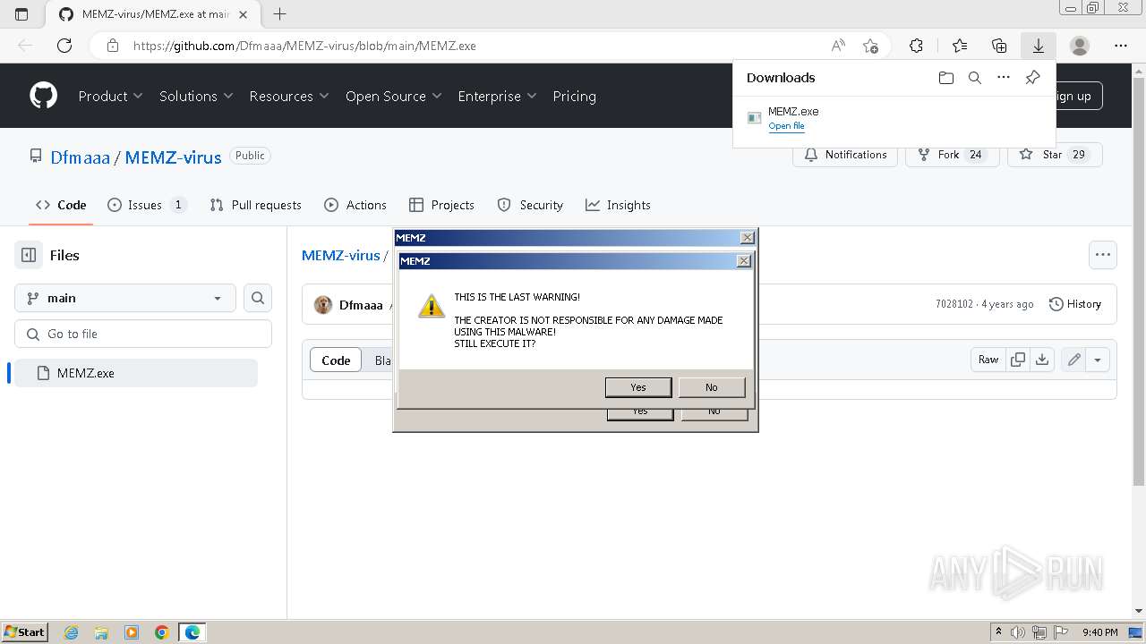Click Yes in the last warning dialog
Image resolution: width=1146 pixels, height=644 pixels.
638,387
